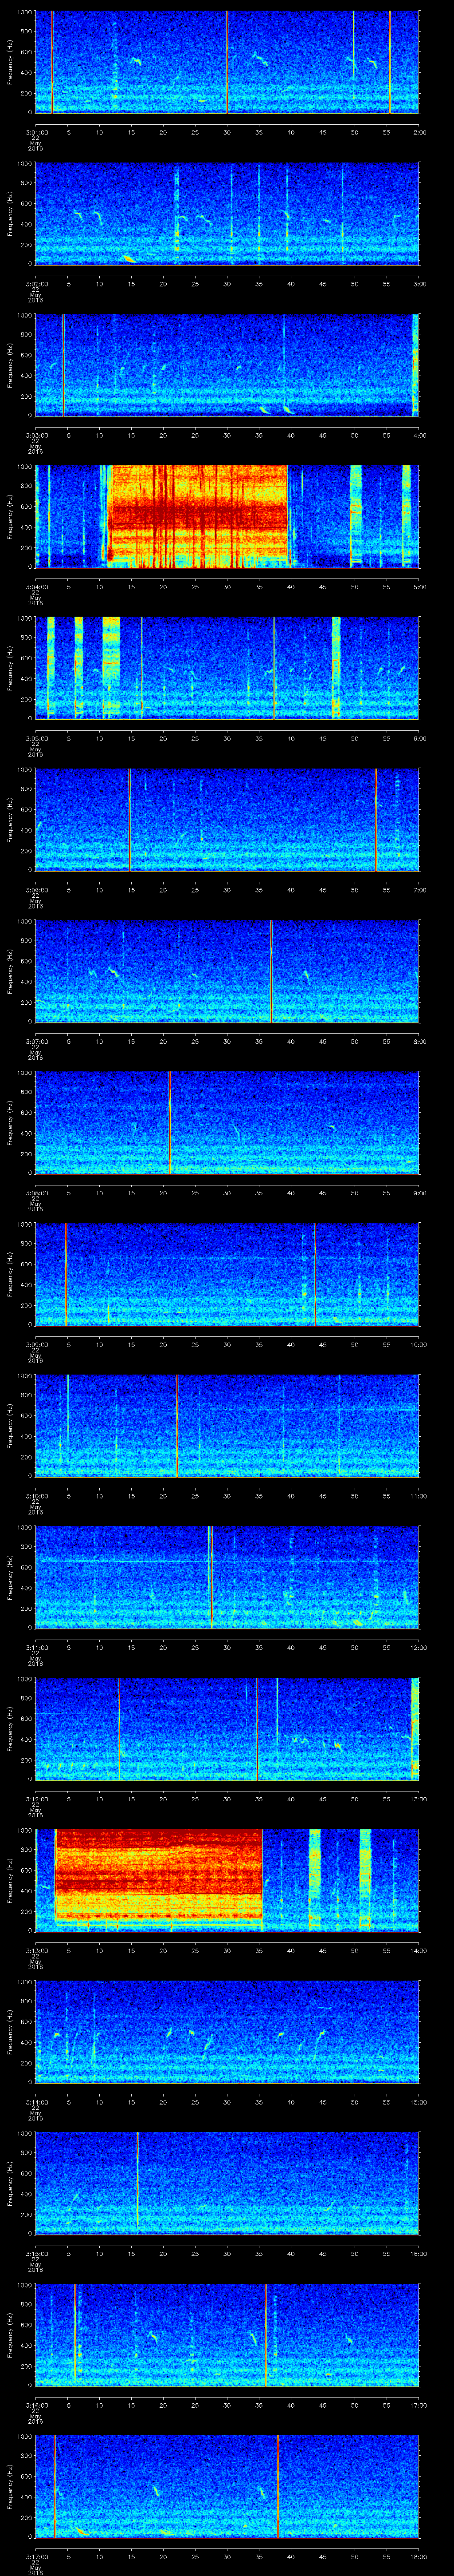The height and width of the screenshot is (2576, 454).
Task: Click the red vertical line in the 3:08:00 spectrogram
Action: point(171,1123)
